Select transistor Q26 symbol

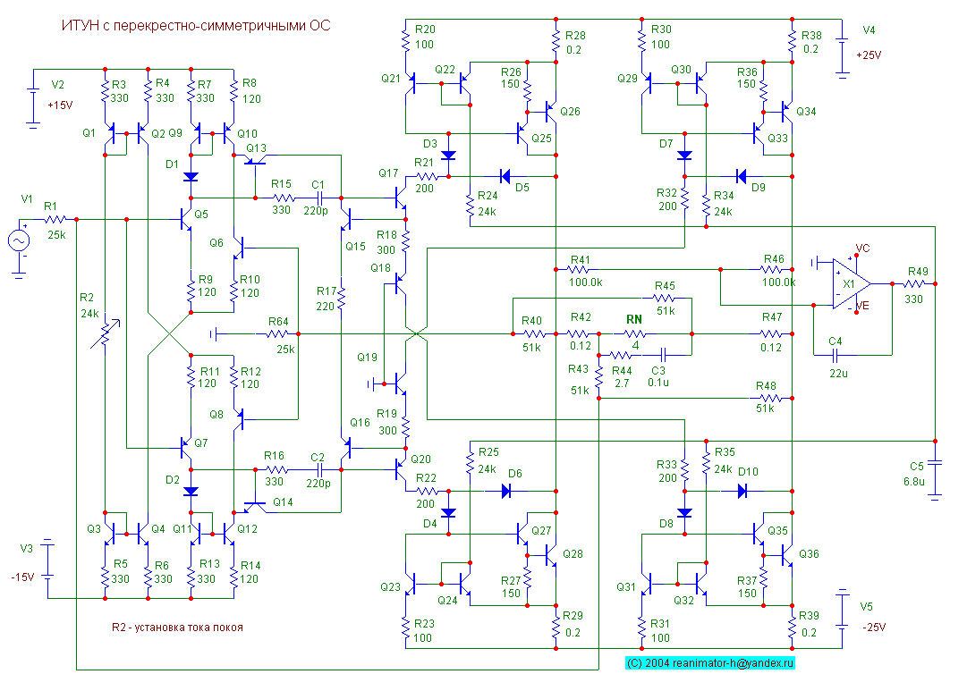point(551,111)
